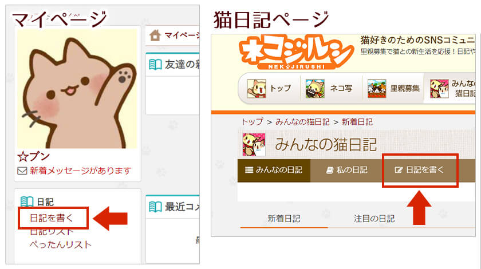Image resolution: width=481 pixels, height=269 pixels.
Task: Click the みんなの猫日記 navigation icon
Action: coord(439,88)
